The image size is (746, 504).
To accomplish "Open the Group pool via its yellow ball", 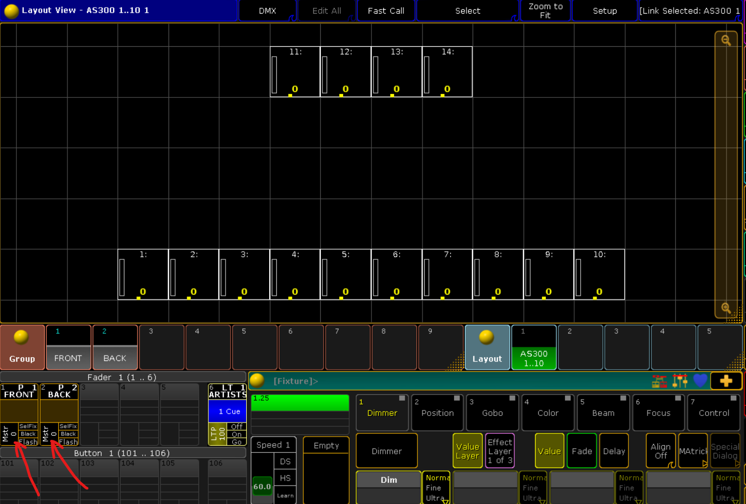I will [22, 337].
